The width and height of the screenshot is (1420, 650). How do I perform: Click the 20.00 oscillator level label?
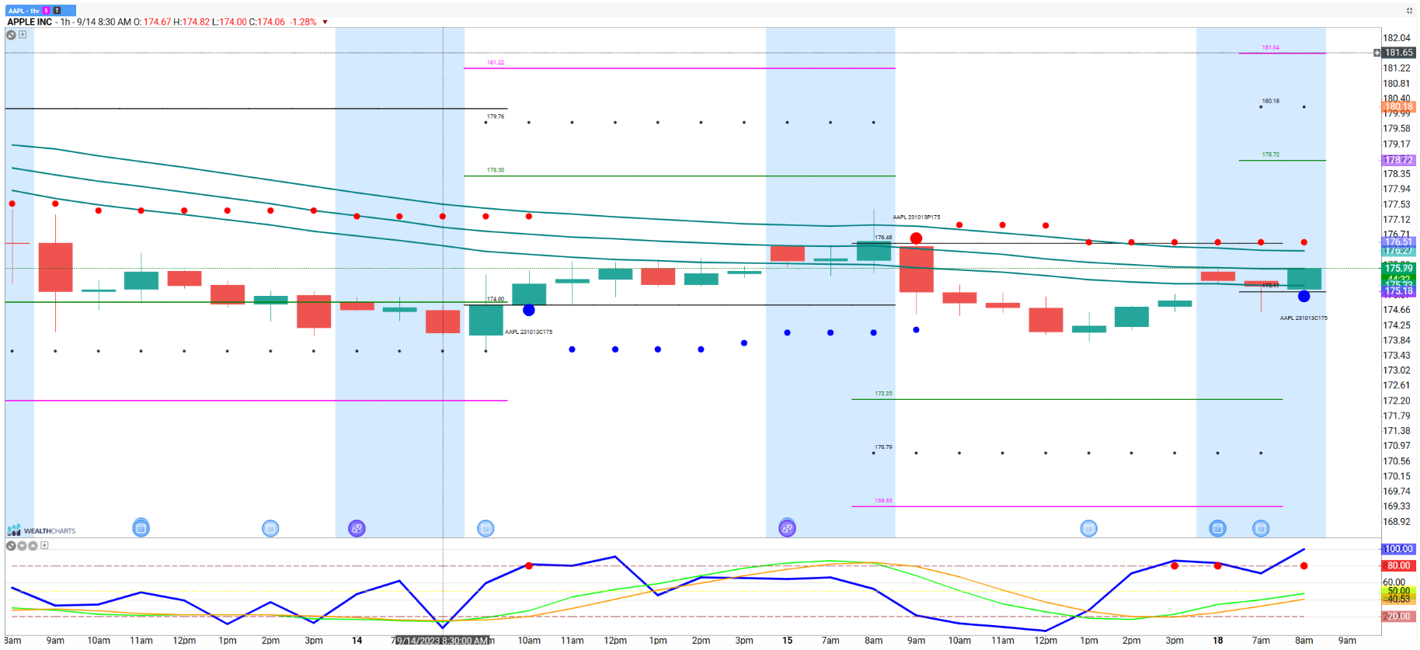click(x=1399, y=616)
